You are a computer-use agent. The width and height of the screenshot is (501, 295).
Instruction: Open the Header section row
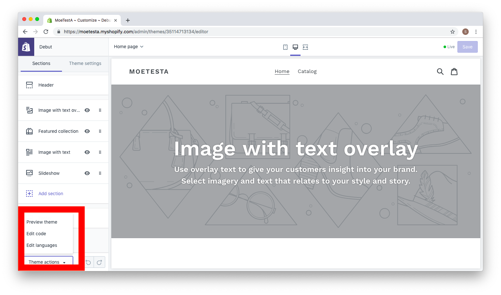click(63, 85)
